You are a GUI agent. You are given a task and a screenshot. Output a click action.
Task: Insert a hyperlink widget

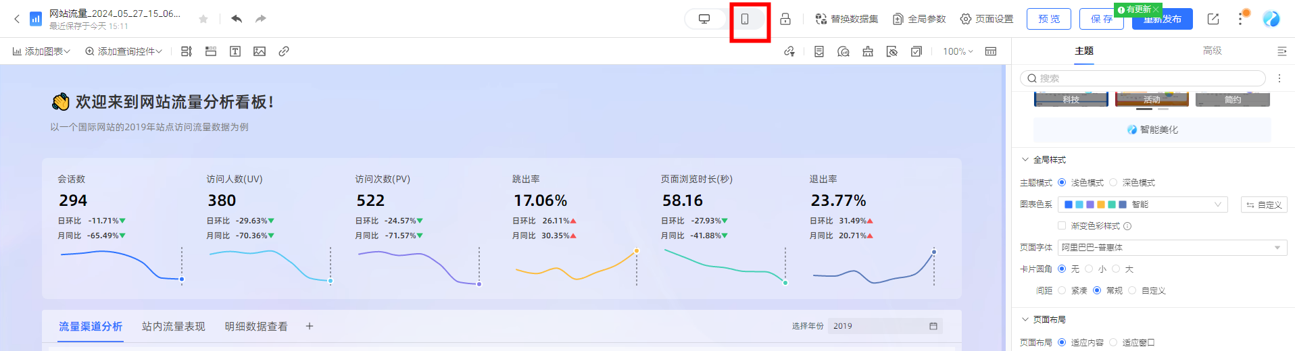point(284,51)
